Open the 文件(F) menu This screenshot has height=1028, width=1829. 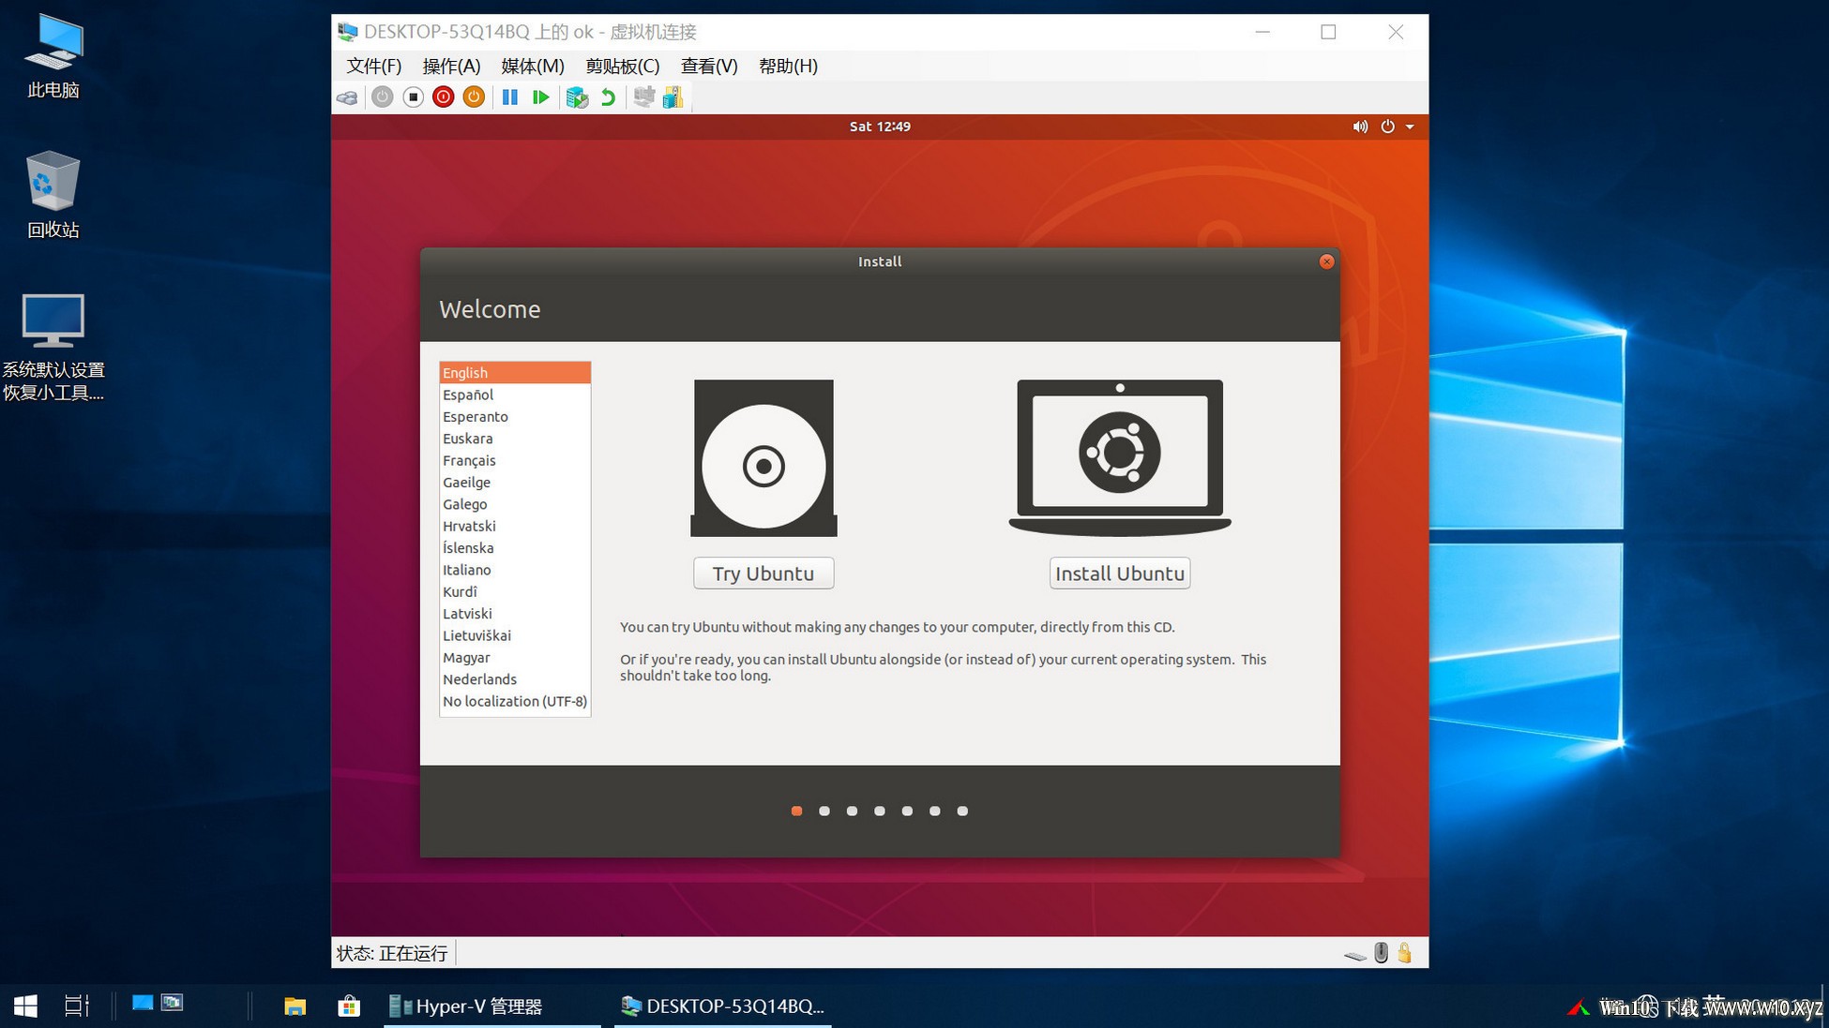click(374, 67)
